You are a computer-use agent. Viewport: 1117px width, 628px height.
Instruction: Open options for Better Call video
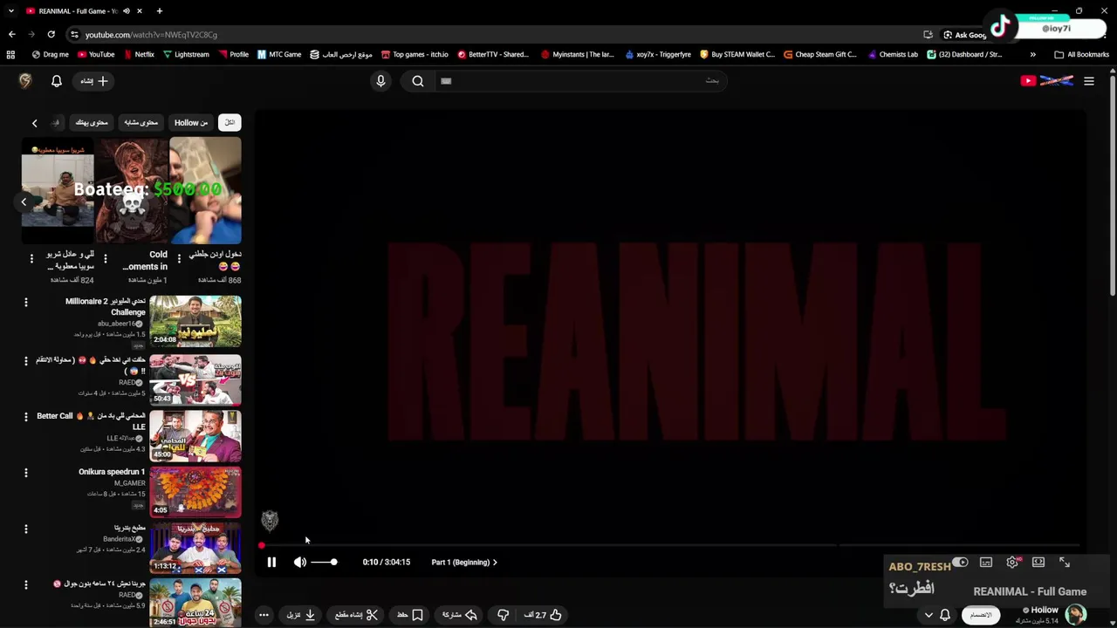(25, 417)
